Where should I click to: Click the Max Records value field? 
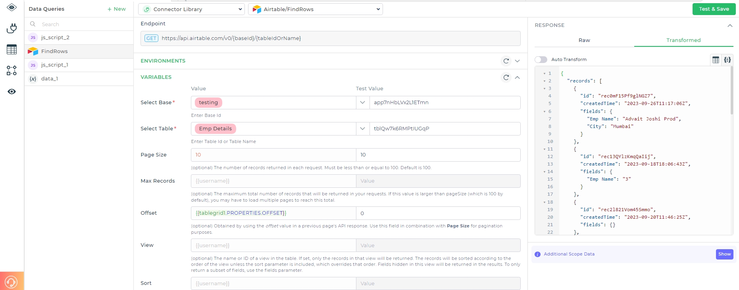273,181
